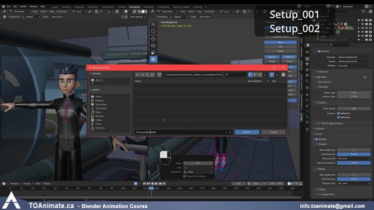
Task: Toggle the Refractive caustics checkbox
Action: 338,117
